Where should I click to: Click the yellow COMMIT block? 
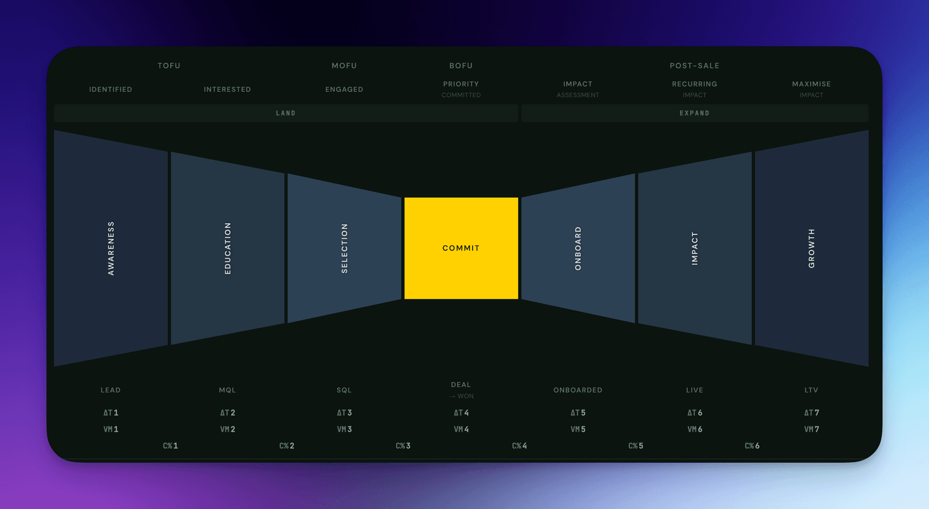point(461,248)
